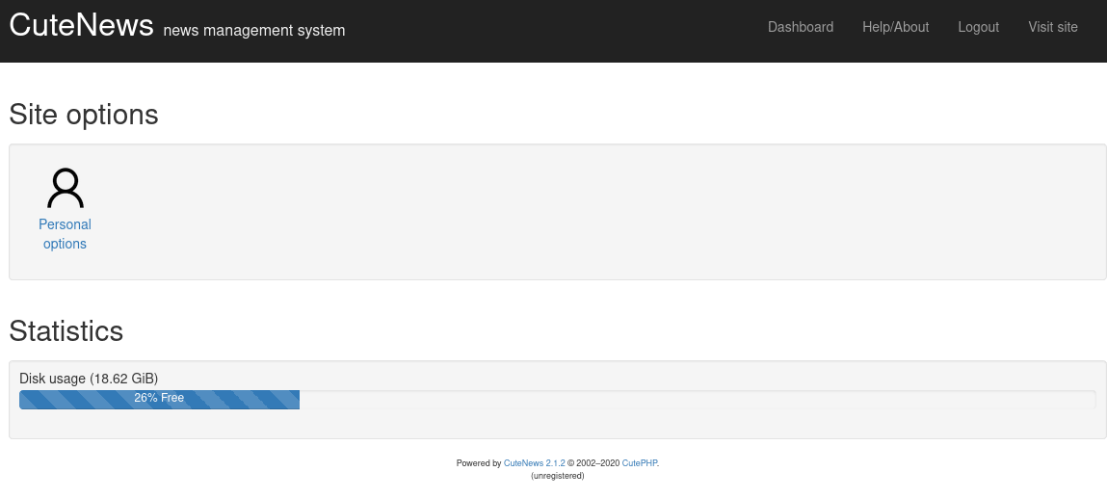Open the CuteNews 2.1.2 footer link
The image size is (1107, 498).
click(534, 463)
